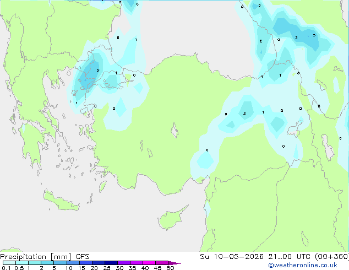Select the legend scale value '35'

132,268
